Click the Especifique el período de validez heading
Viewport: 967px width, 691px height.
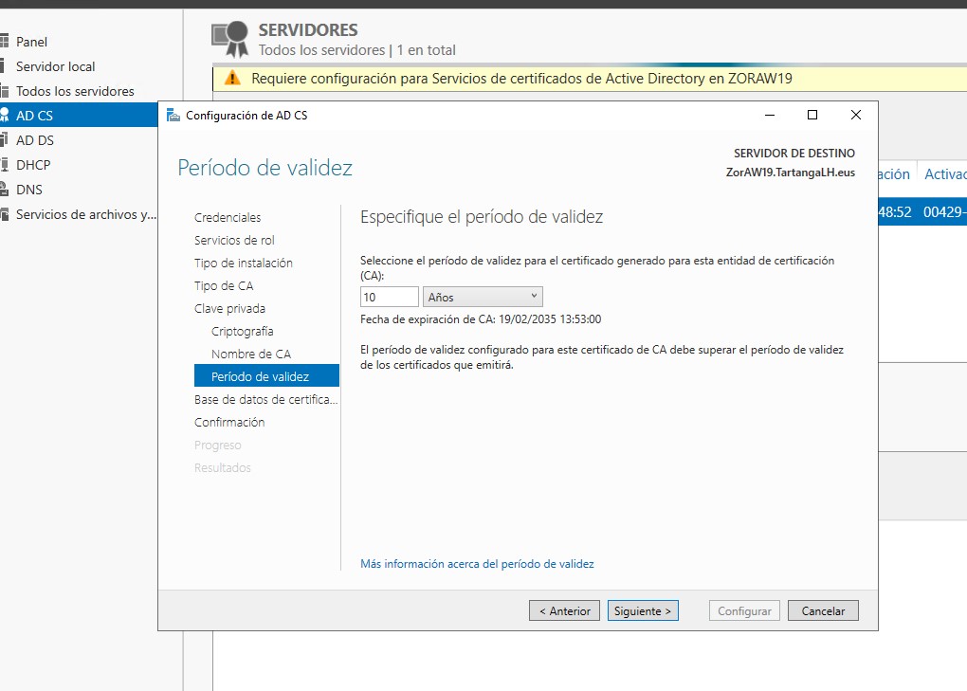pos(482,217)
